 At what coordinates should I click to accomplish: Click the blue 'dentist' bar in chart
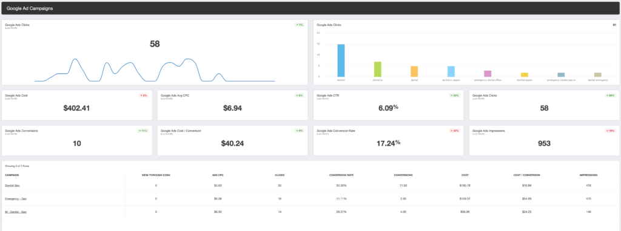[x=341, y=60]
